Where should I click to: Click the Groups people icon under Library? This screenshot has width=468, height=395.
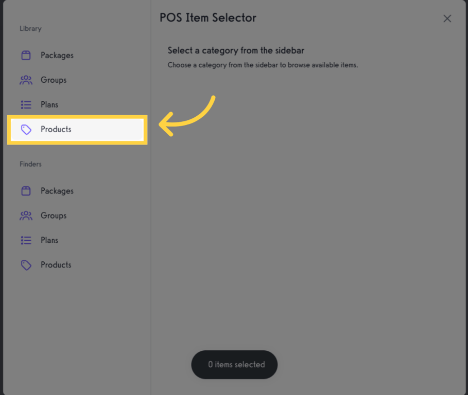tap(26, 80)
